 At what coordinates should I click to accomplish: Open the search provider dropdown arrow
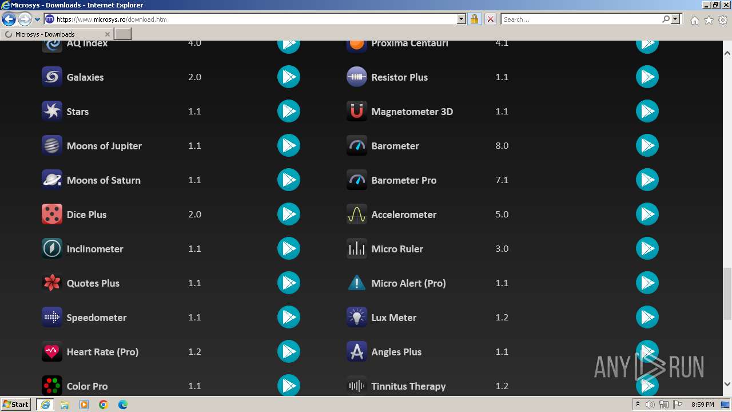[x=676, y=19]
